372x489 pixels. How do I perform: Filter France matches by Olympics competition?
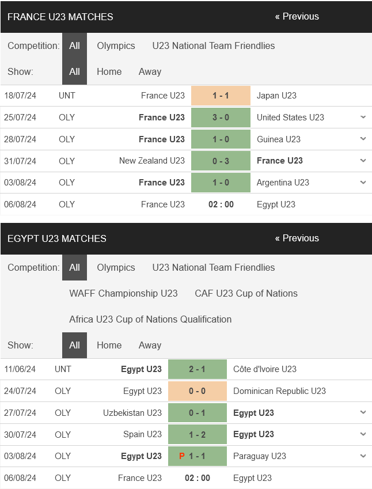pos(116,46)
